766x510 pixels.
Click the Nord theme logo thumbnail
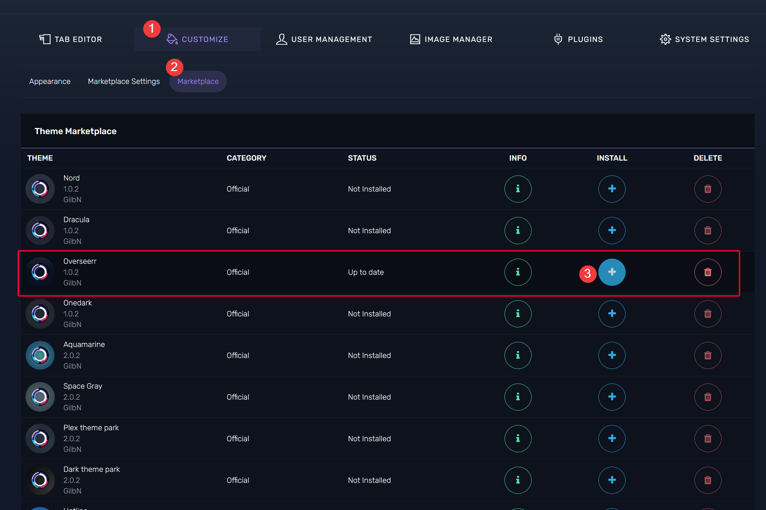pyautogui.click(x=40, y=189)
